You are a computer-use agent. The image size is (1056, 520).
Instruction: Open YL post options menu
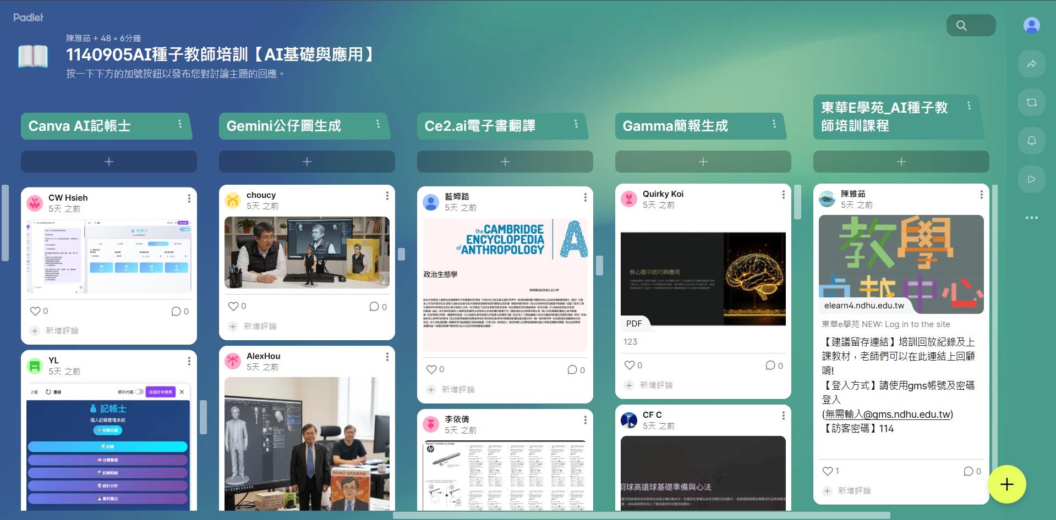pyautogui.click(x=189, y=361)
